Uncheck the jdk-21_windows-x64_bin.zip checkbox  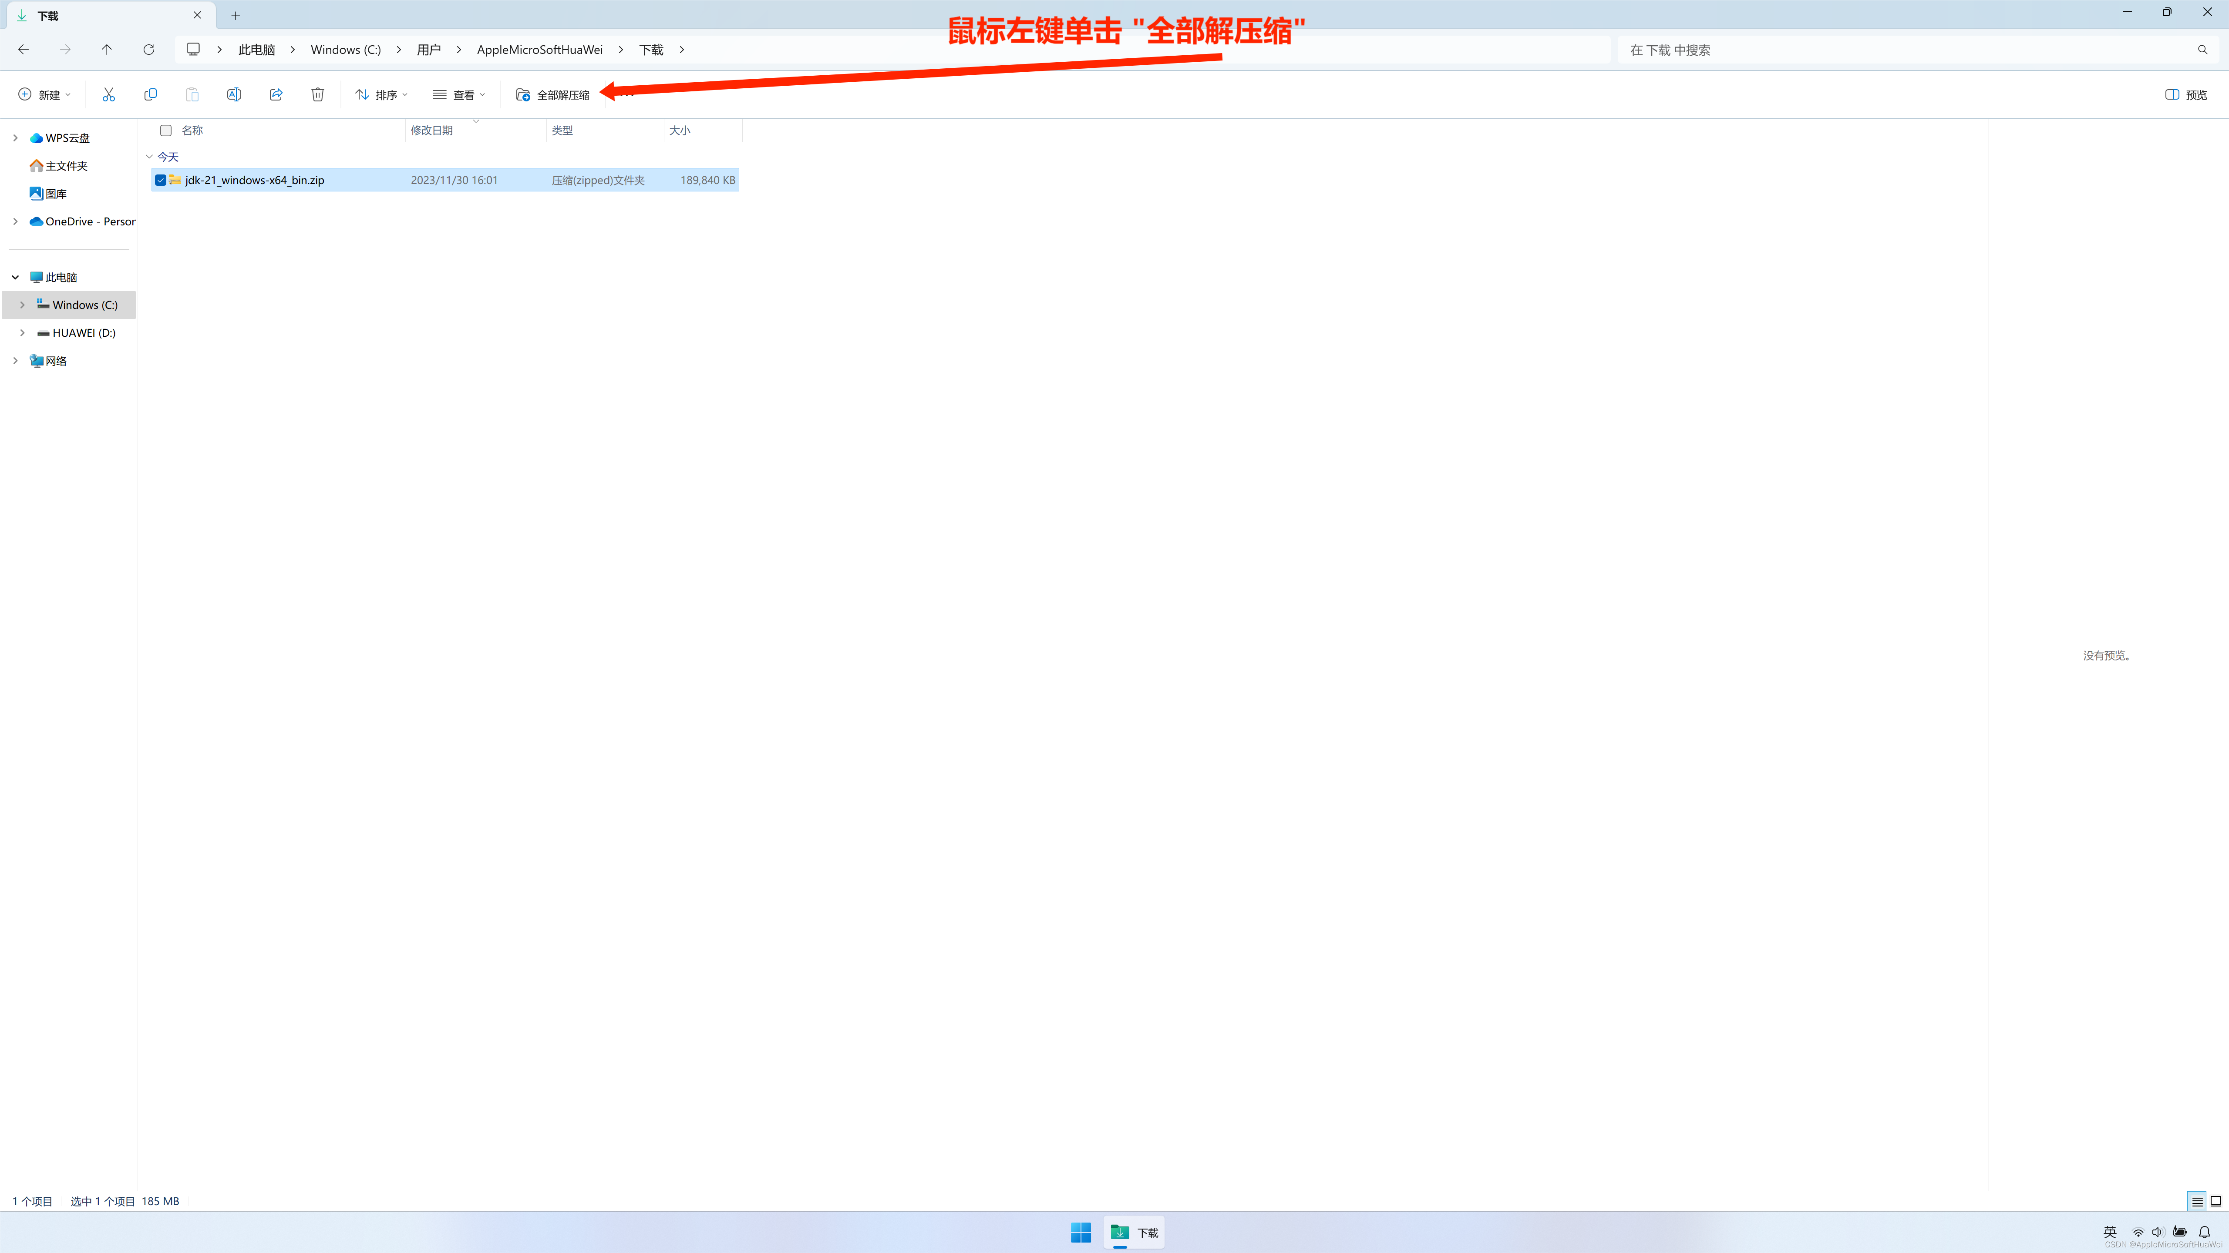[x=161, y=180]
